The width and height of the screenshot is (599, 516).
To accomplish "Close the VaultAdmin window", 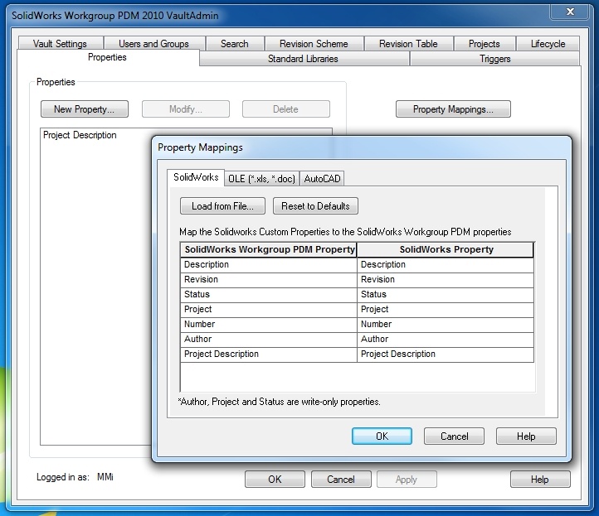I will pos(570,12).
